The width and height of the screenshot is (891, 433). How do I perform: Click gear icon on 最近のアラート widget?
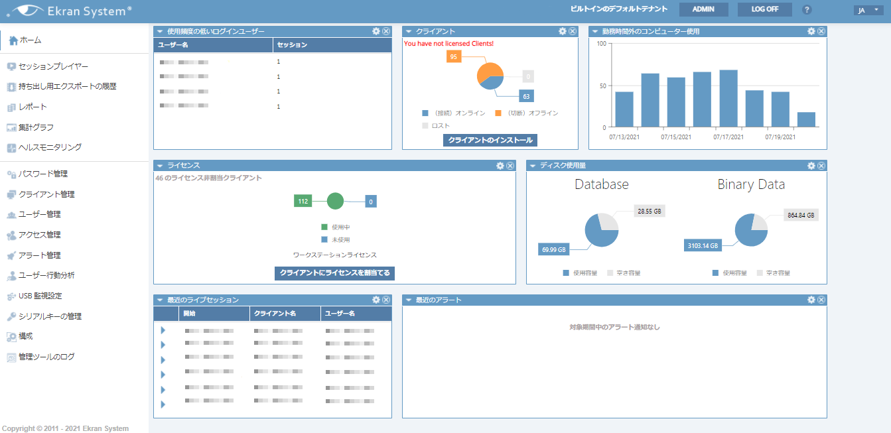point(811,300)
